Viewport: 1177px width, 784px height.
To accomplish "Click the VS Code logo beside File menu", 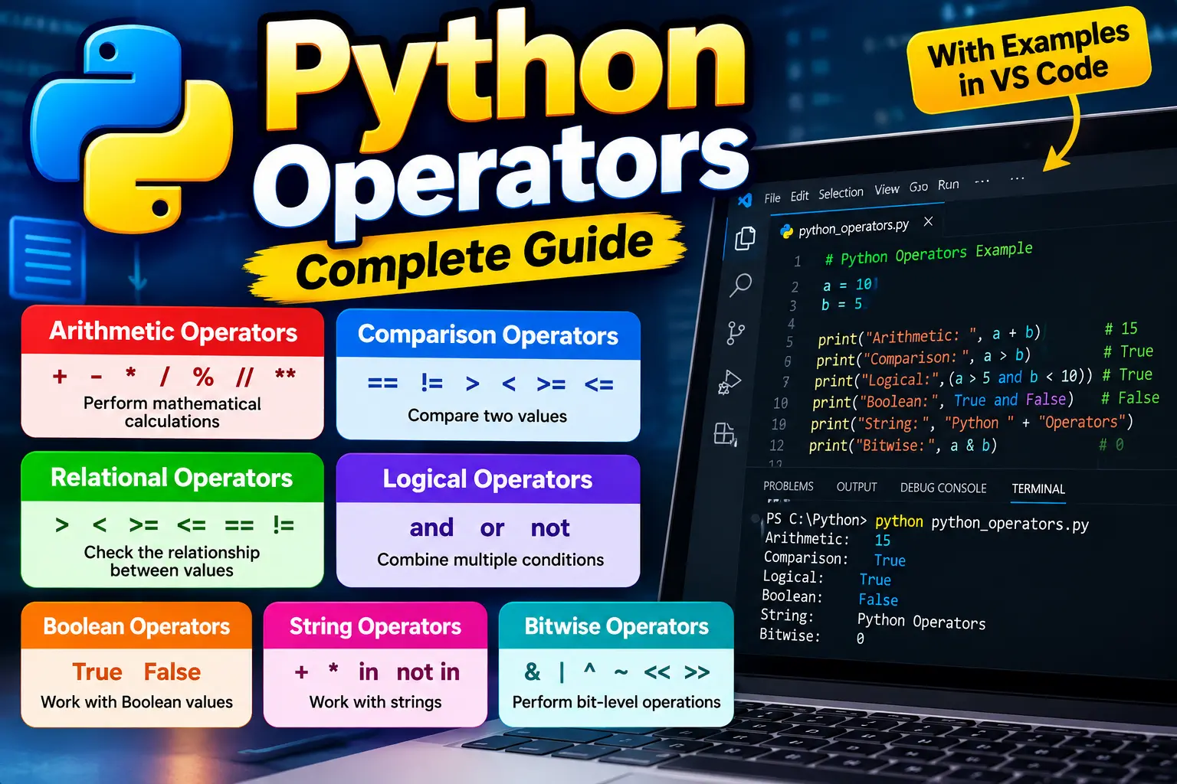I will pyautogui.click(x=745, y=201).
